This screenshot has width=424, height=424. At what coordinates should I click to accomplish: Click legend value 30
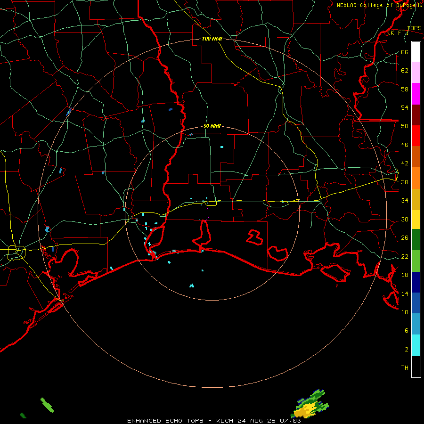405,219
